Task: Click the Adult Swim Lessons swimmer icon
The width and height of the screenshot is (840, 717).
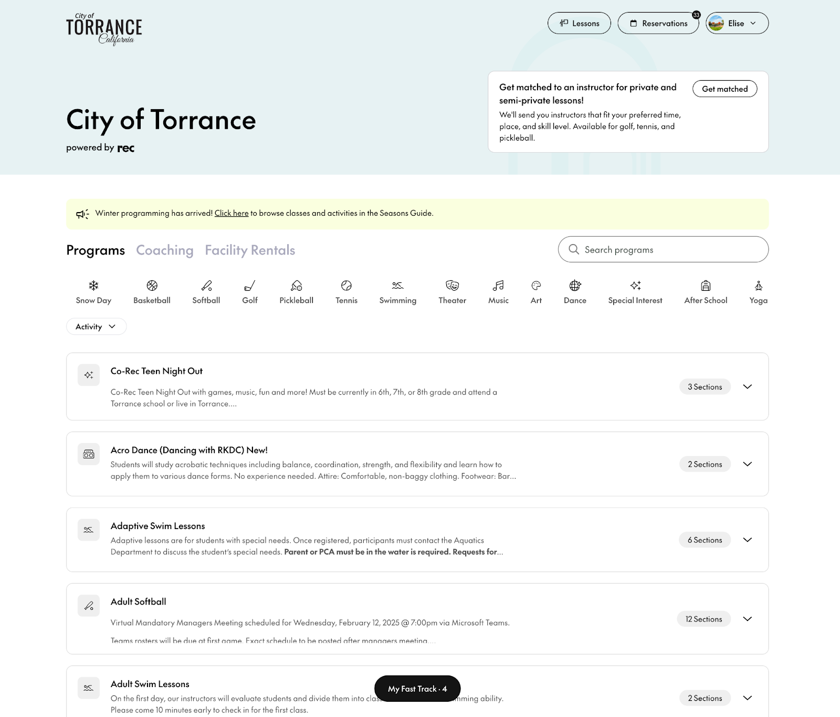Action: tap(89, 688)
